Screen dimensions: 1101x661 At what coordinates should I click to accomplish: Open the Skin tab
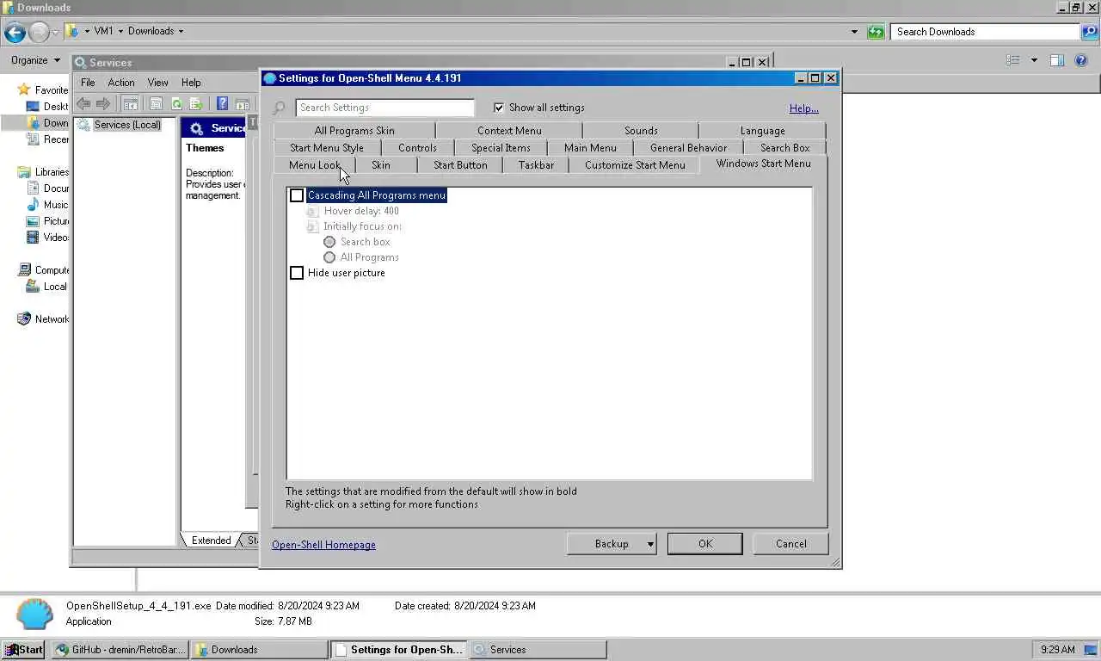(381, 165)
